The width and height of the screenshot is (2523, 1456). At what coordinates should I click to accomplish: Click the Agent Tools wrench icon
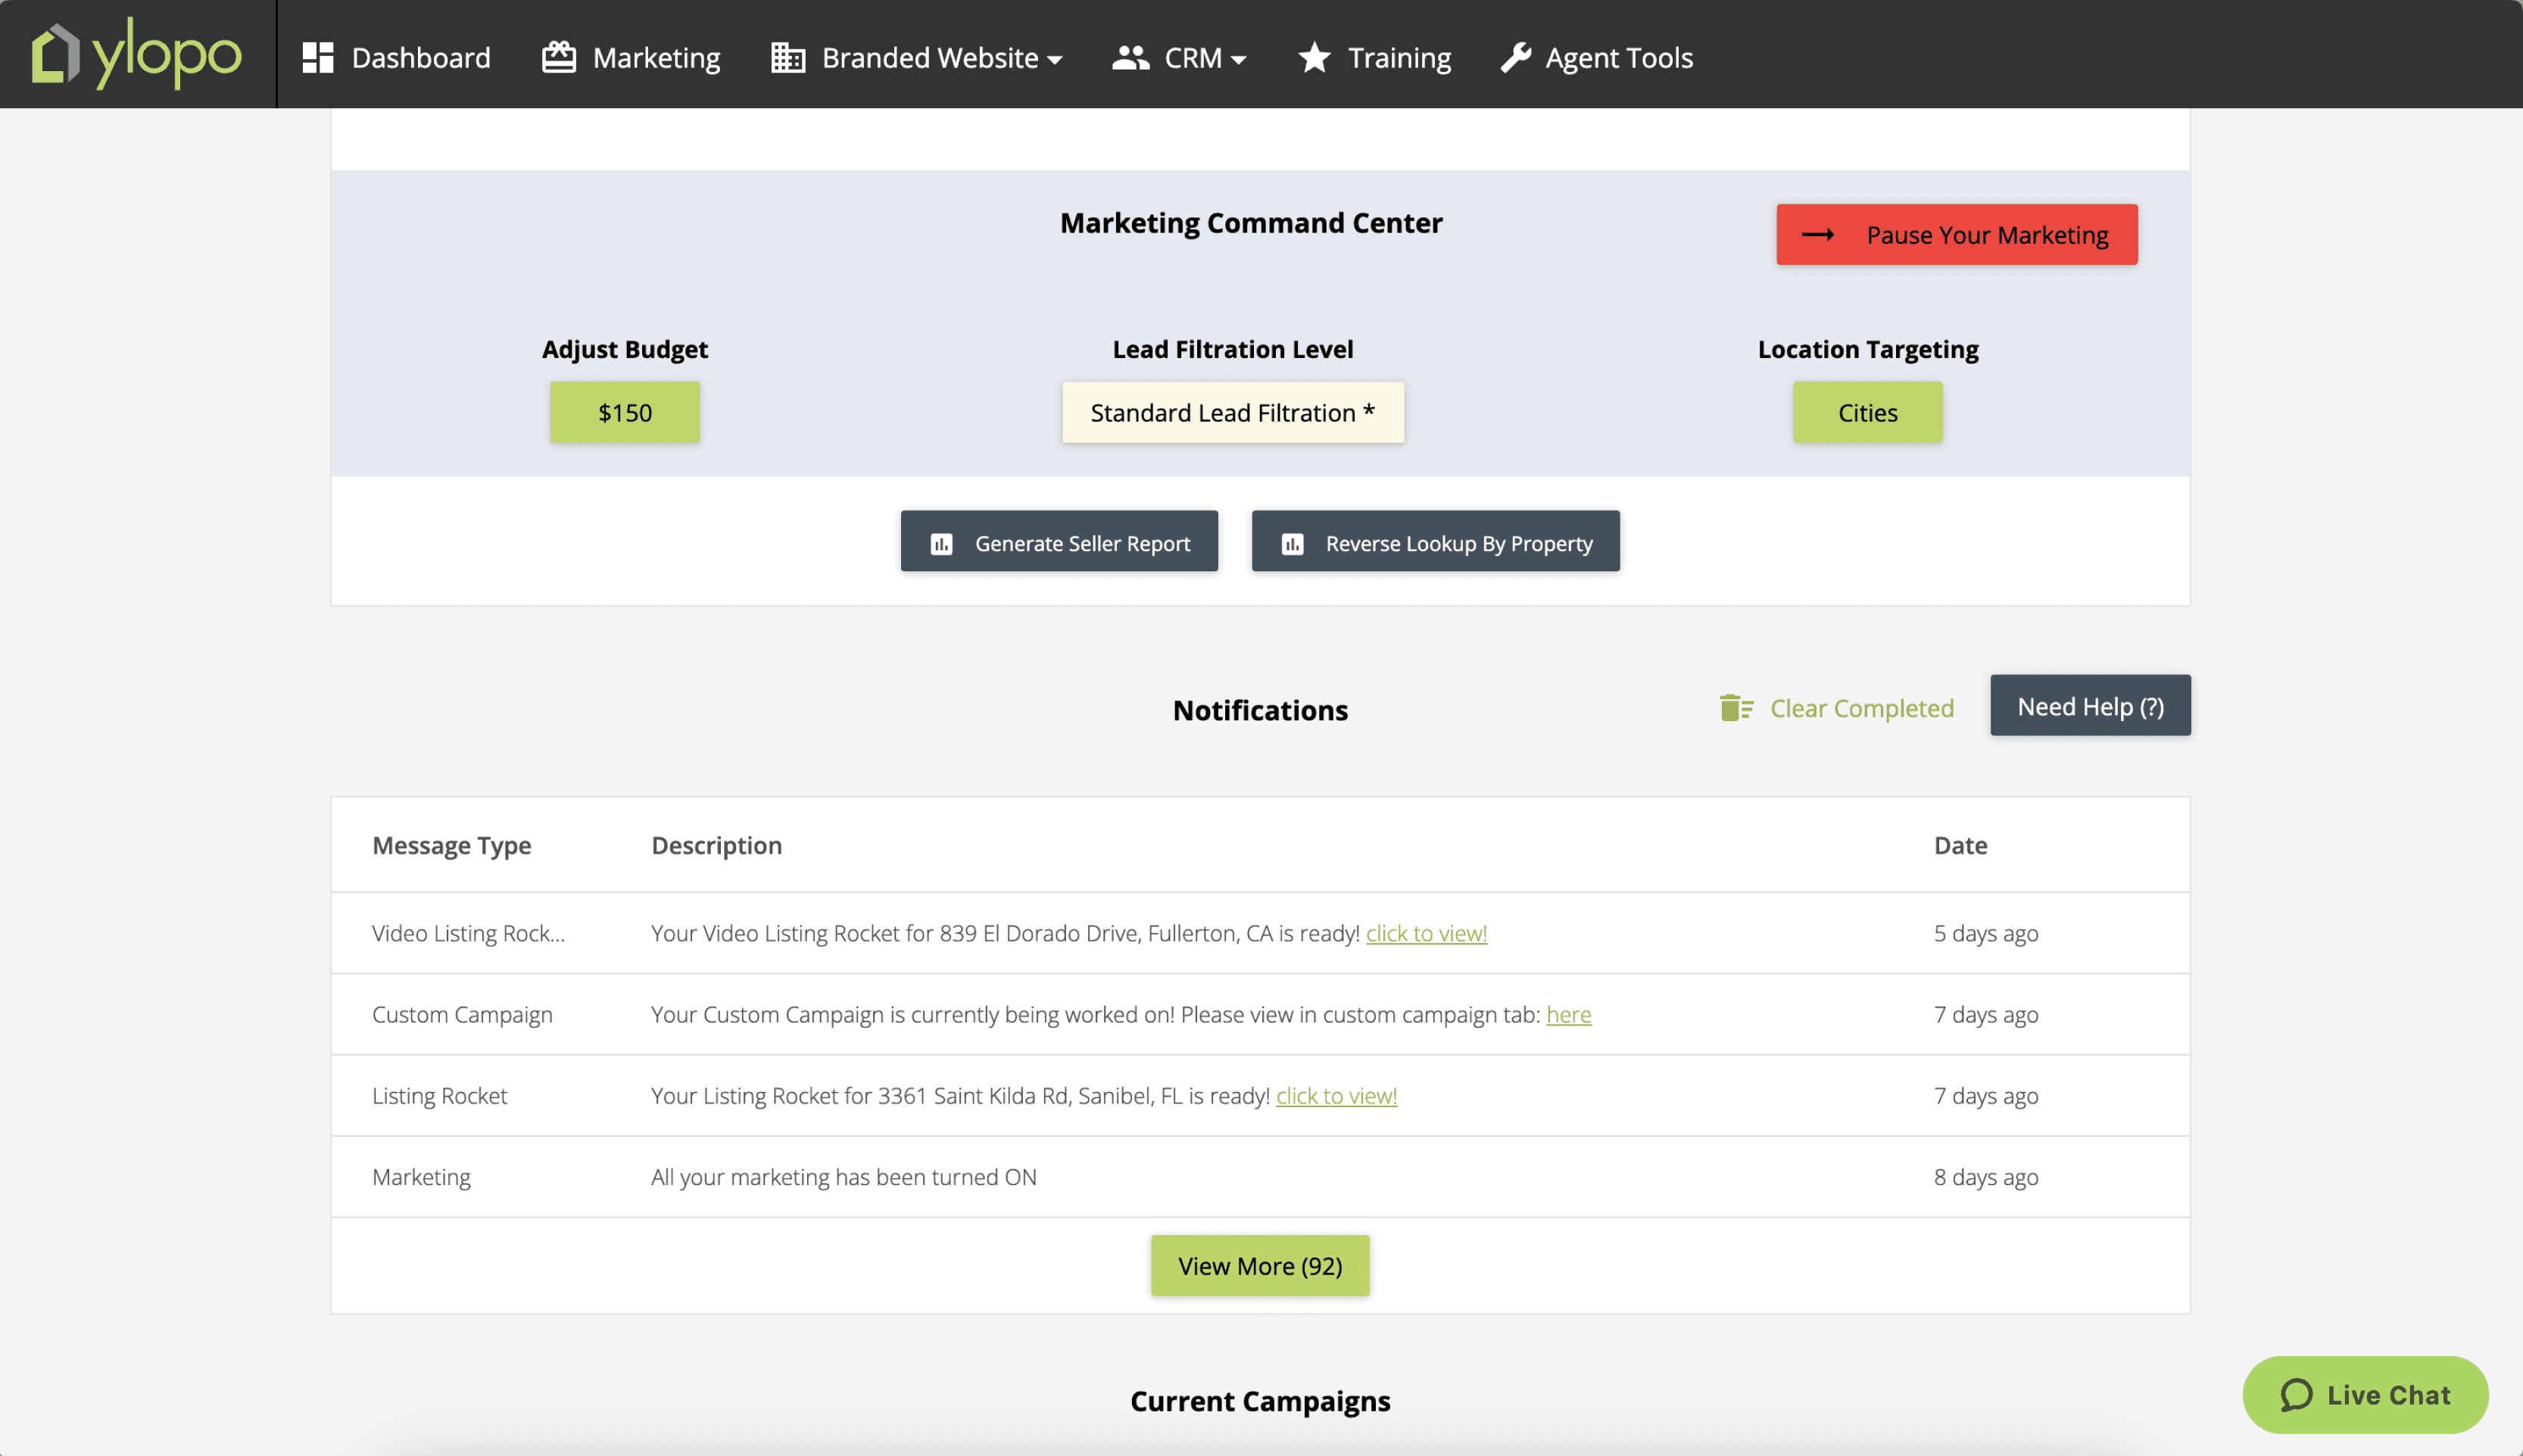(x=1516, y=57)
